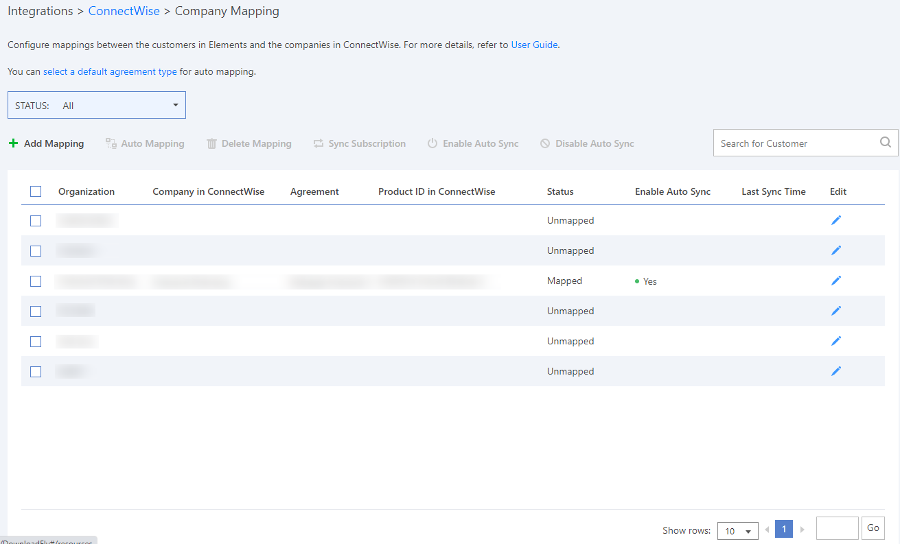Open the STATUS filter dropdown
Image resolution: width=900 pixels, height=544 pixels.
(x=96, y=104)
